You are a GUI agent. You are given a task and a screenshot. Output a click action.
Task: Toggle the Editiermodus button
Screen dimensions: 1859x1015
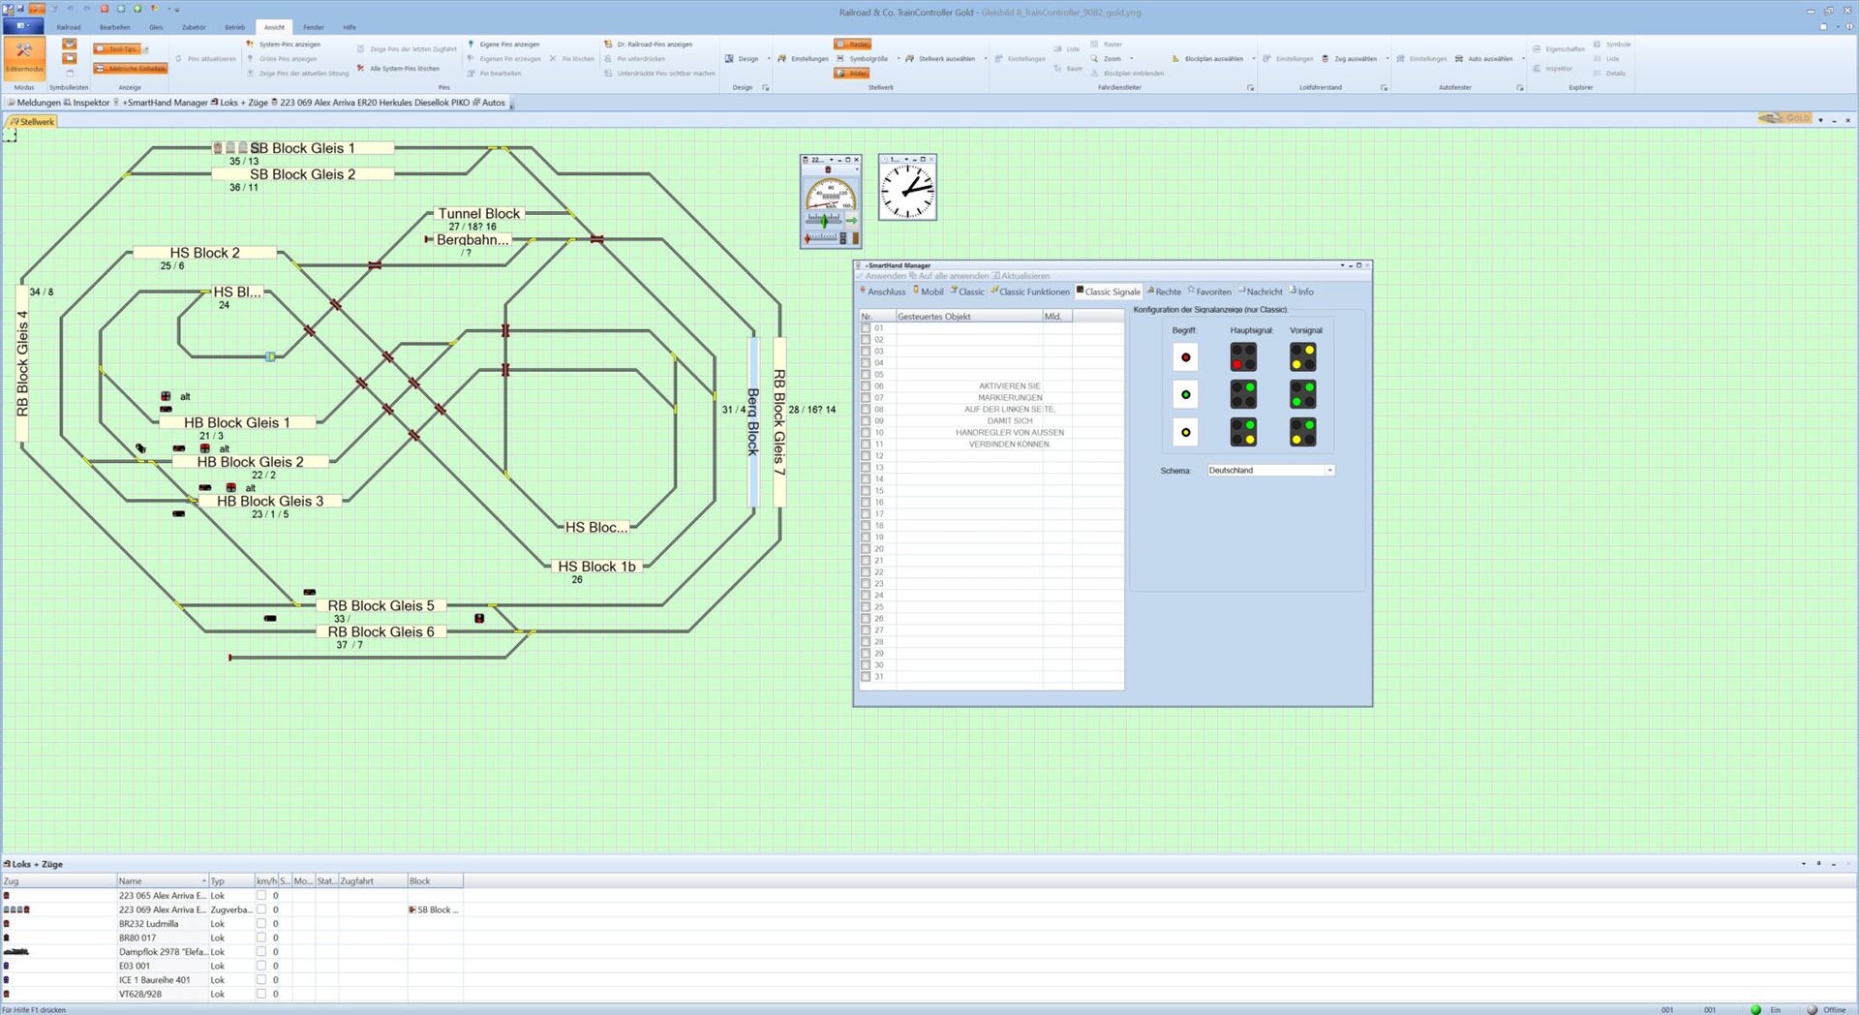[x=24, y=58]
